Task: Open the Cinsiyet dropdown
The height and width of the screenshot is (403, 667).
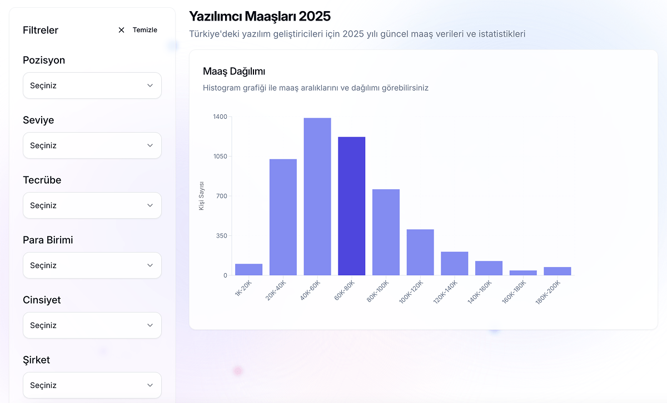Action: [x=92, y=325]
